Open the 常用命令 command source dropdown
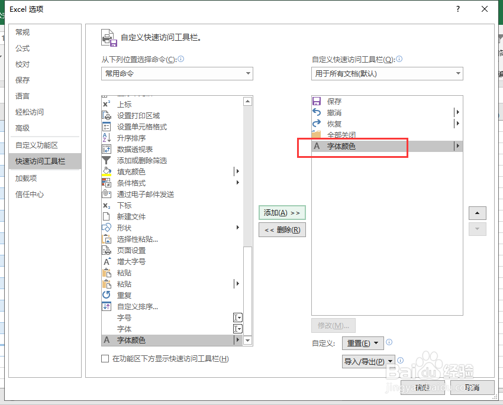 [x=177, y=74]
